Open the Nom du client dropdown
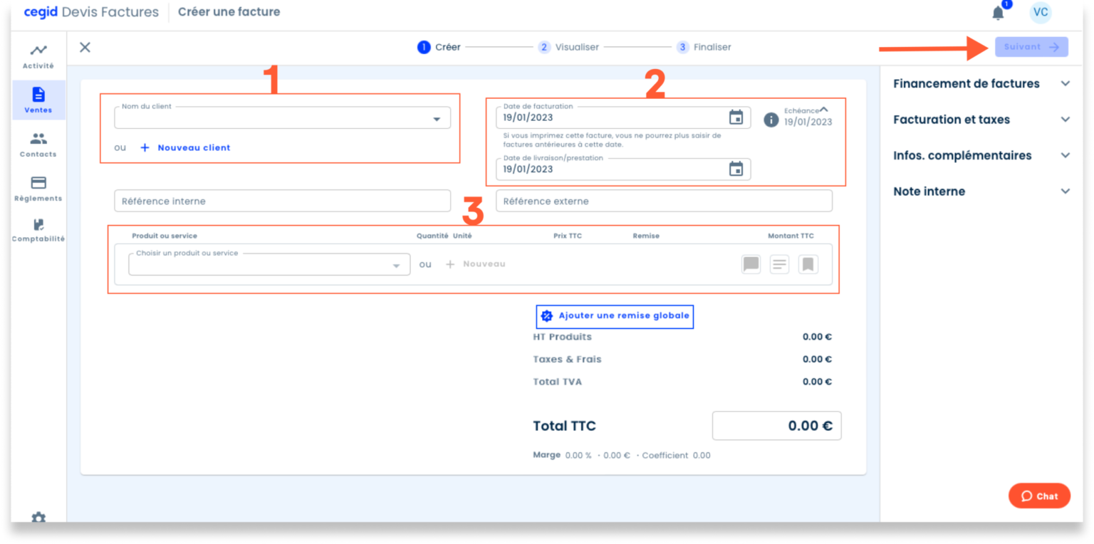This screenshot has width=1094, height=544. click(437, 119)
